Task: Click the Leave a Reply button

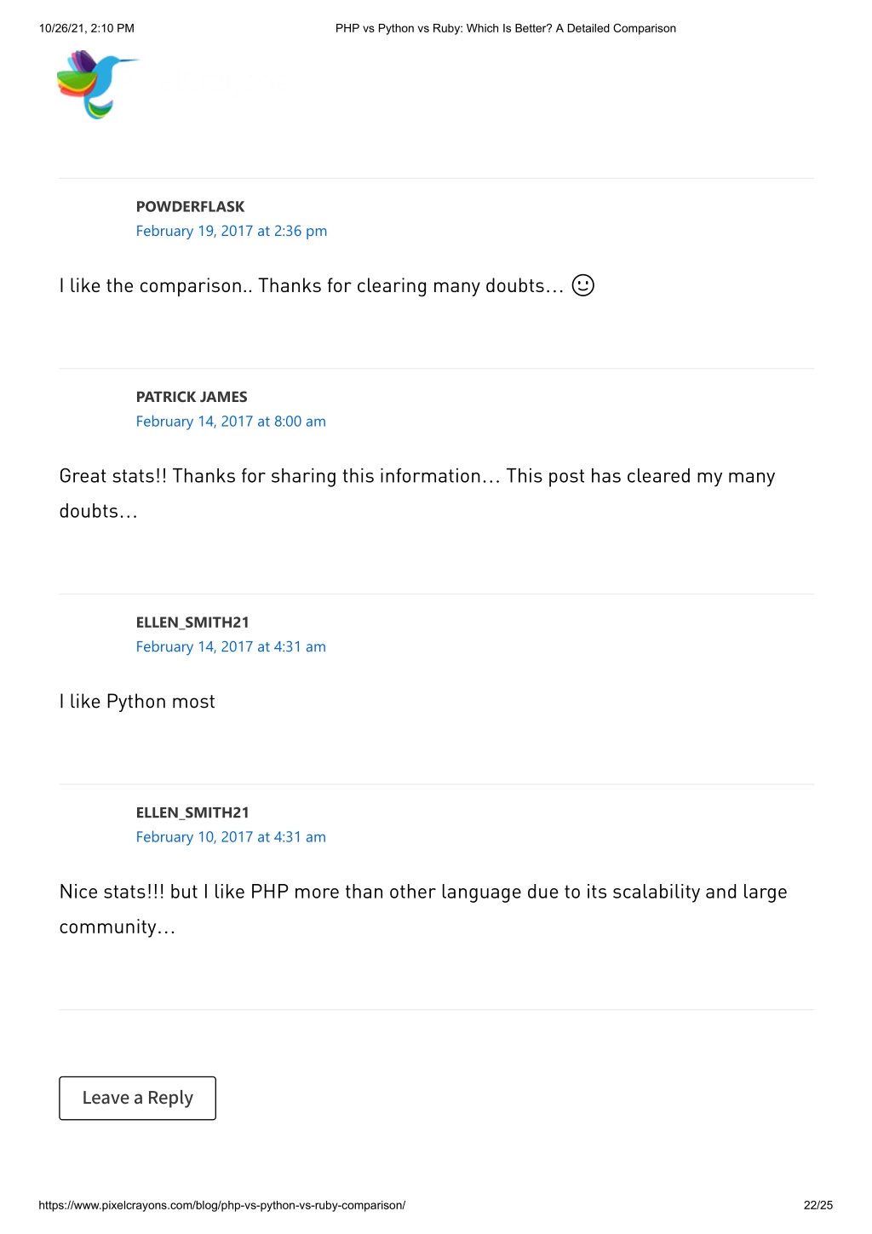Action: (x=137, y=1098)
